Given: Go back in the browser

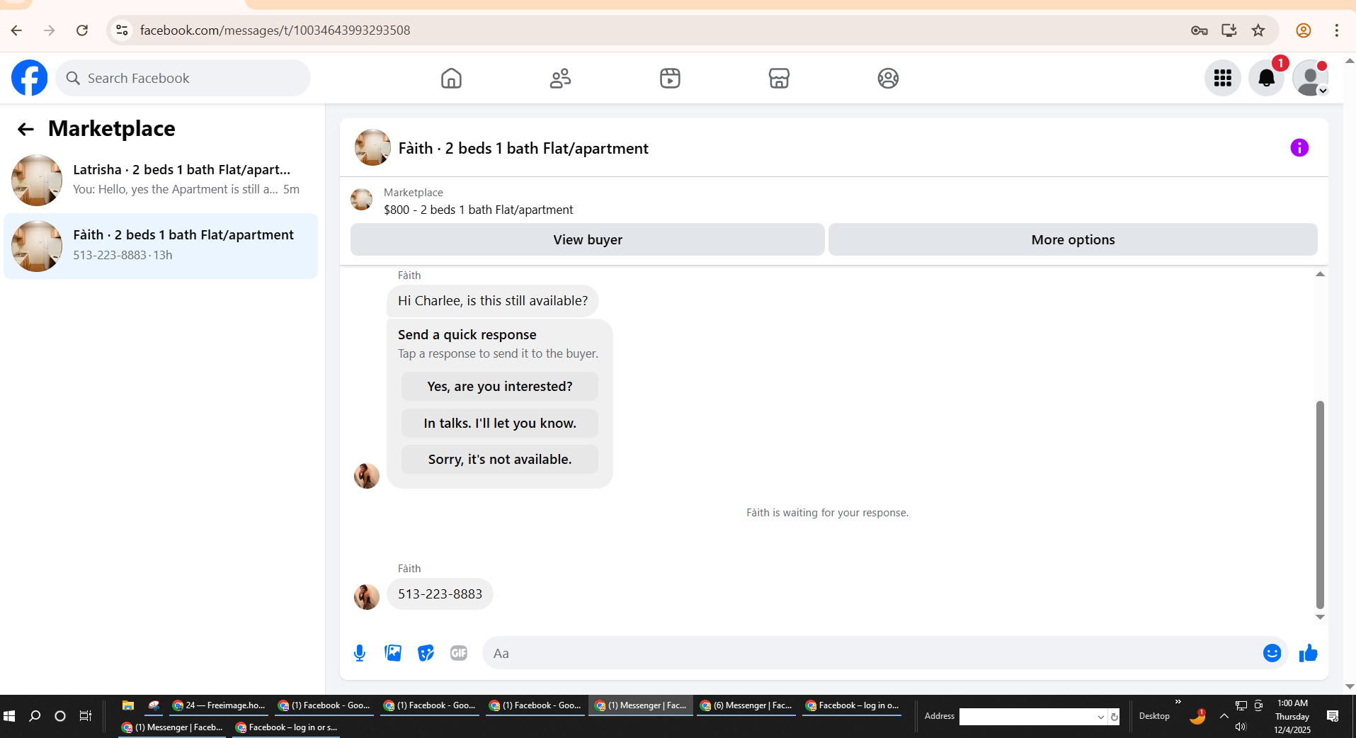Looking at the screenshot, I should (16, 30).
